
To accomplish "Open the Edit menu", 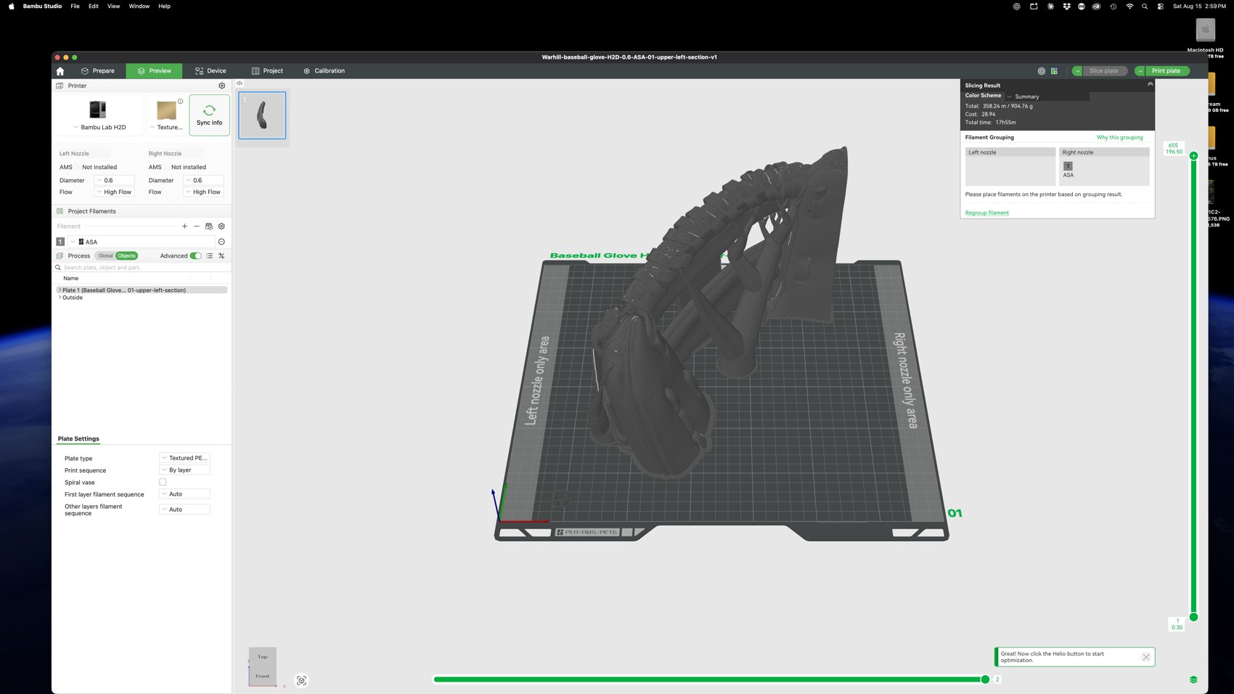I will tap(94, 6).
